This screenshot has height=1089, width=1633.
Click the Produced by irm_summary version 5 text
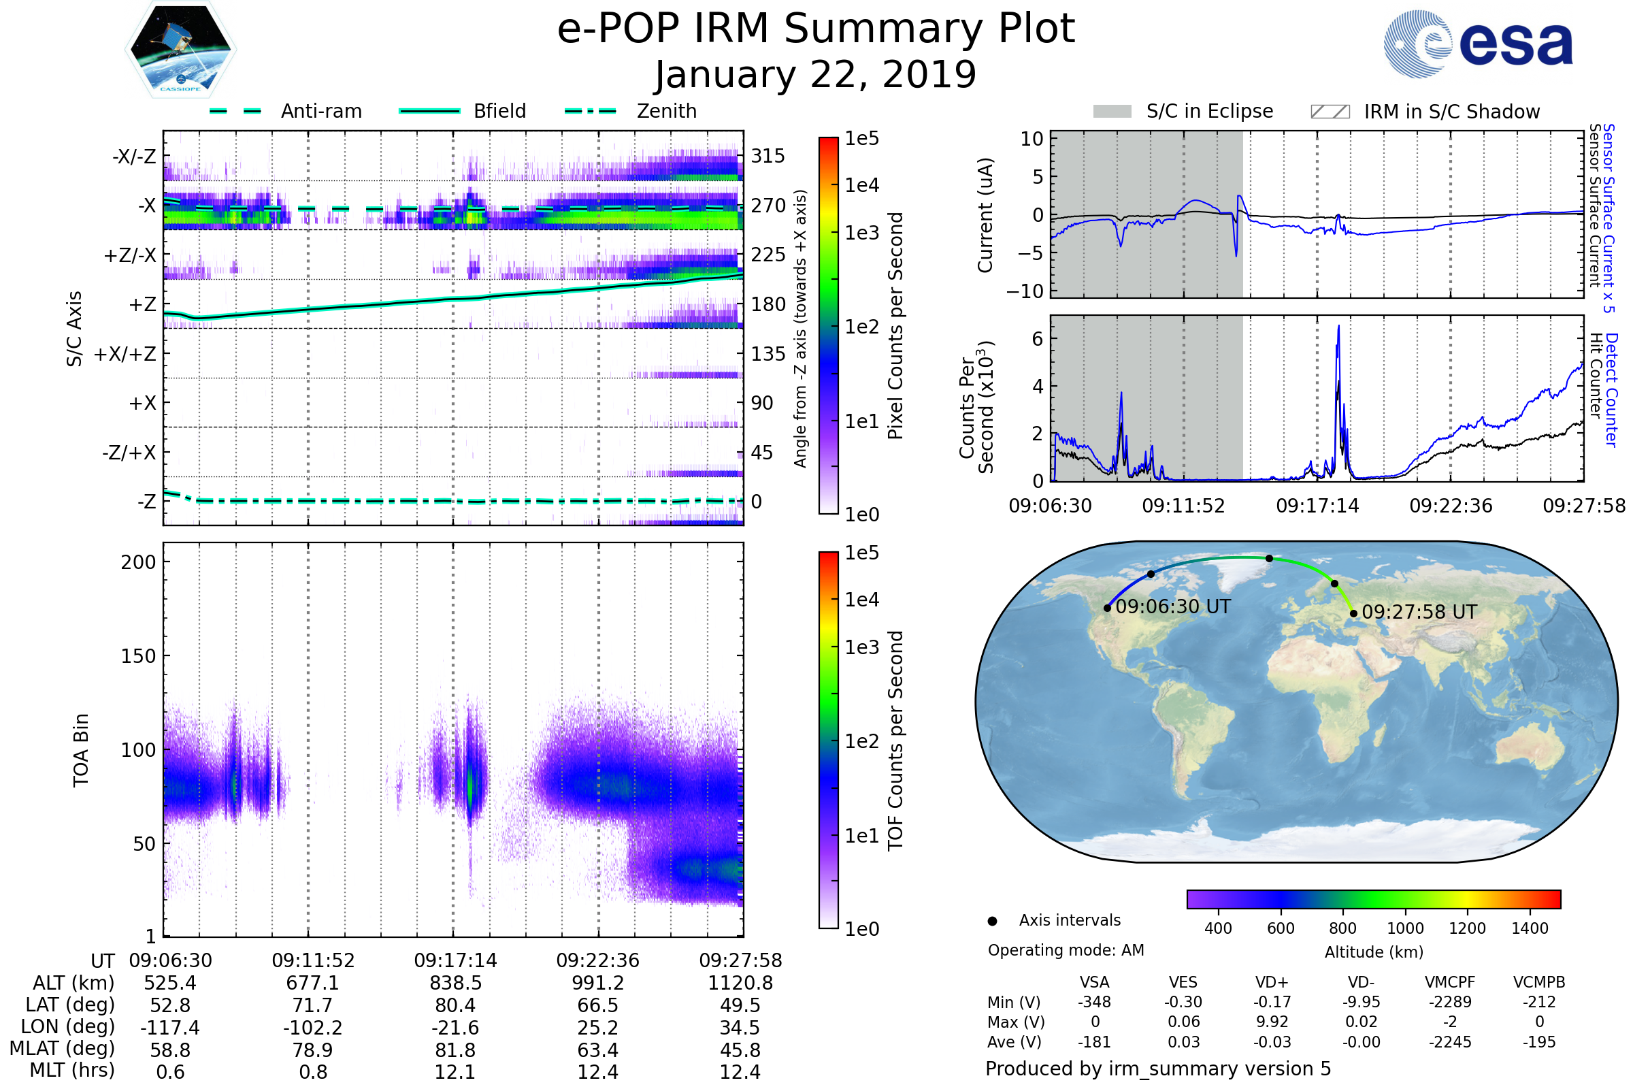point(1158,1069)
